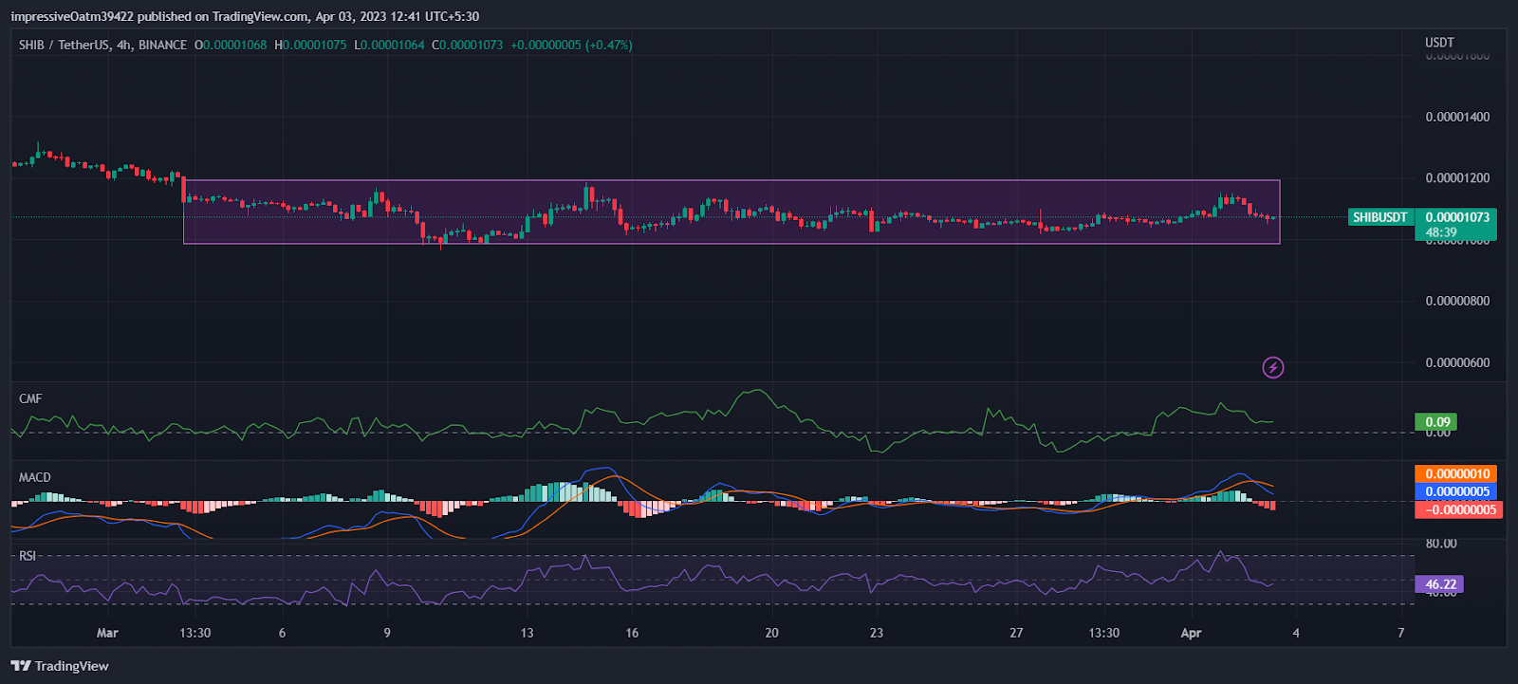Click the RSI value 46.22 tag
The image size is (1518, 684).
(1439, 584)
